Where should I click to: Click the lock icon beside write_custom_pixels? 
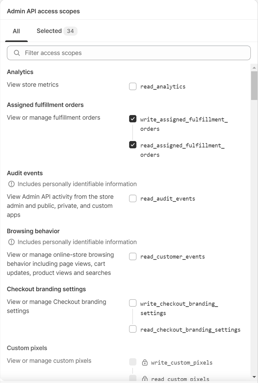tap(145, 362)
